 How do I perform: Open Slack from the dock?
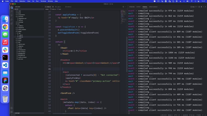(x=5, y=50)
